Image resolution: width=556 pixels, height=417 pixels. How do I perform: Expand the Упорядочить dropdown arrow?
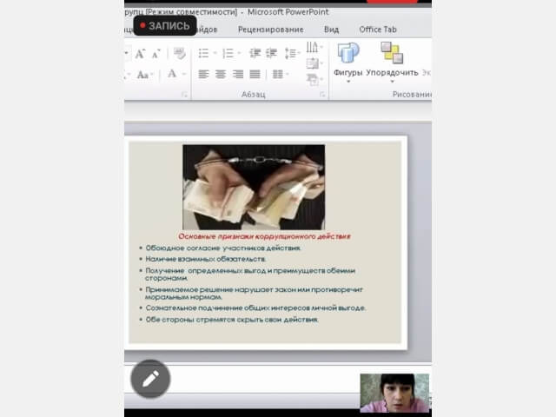pyautogui.click(x=392, y=82)
